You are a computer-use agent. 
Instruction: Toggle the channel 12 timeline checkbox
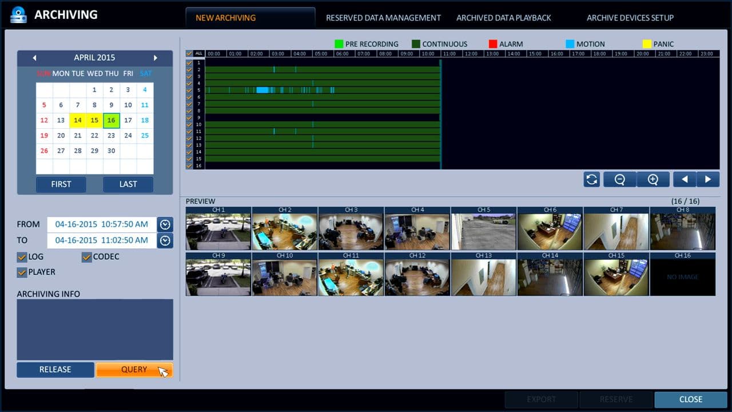point(189,138)
